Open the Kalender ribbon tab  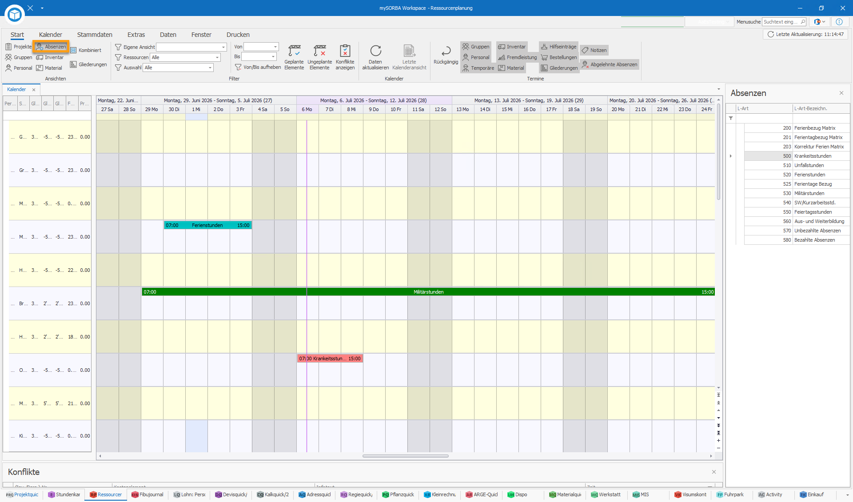click(51, 35)
